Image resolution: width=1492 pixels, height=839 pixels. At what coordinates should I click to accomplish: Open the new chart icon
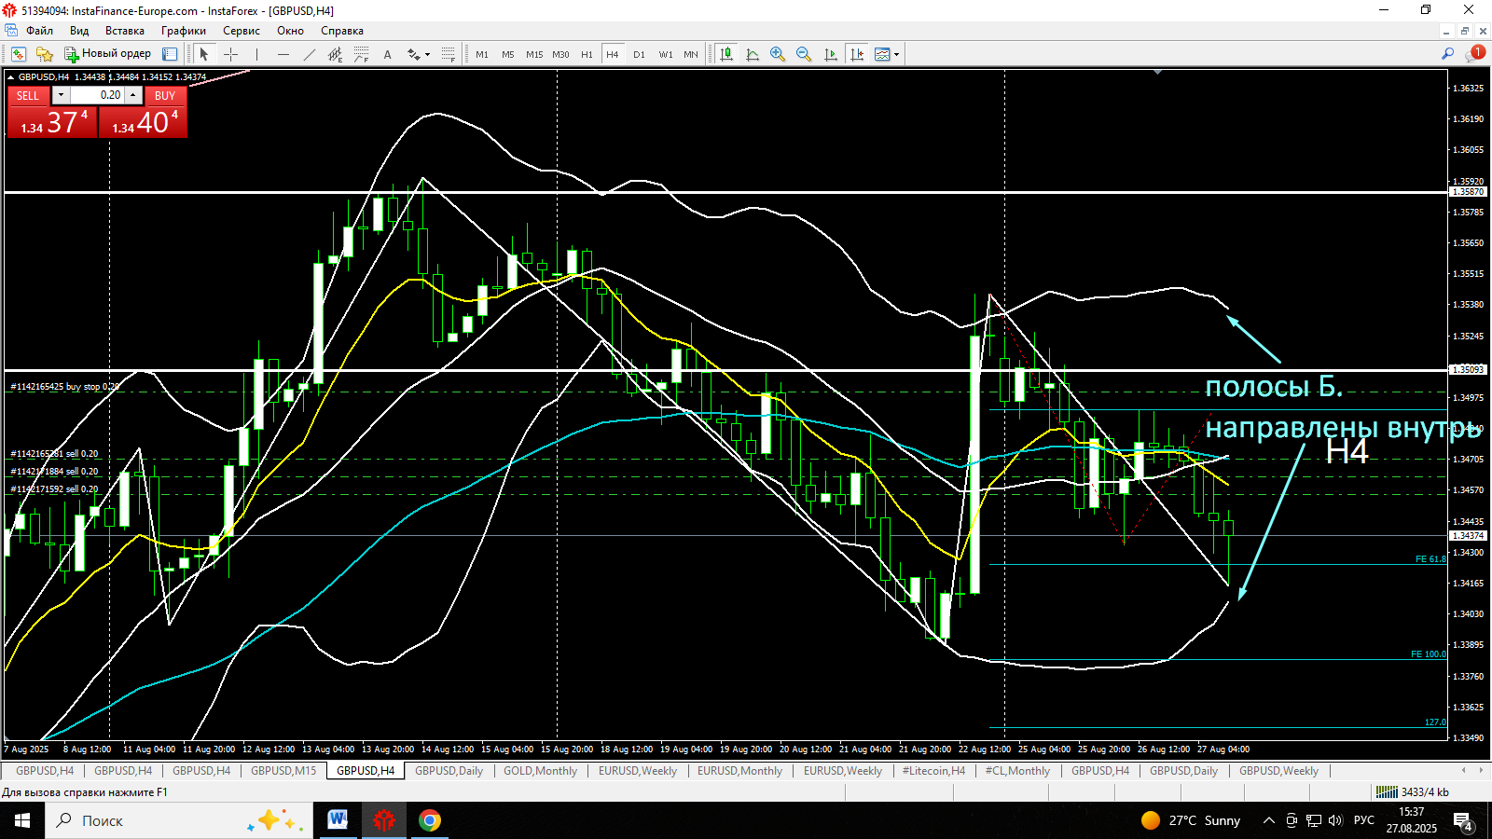click(x=19, y=54)
